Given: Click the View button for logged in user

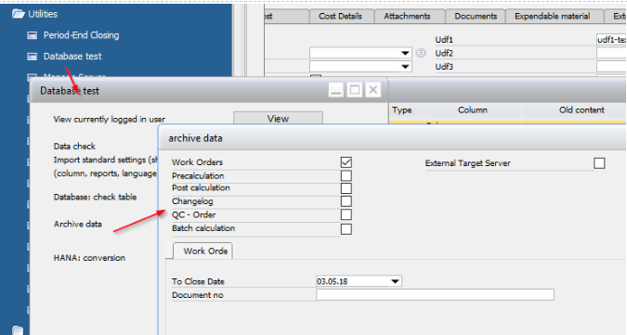Looking at the screenshot, I should 278,119.
